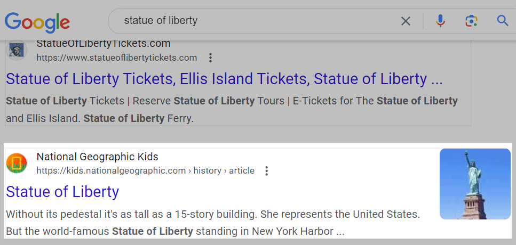This screenshot has height=245, width=516.
Task: Open Google Lens image search
Action: pos(471,21)
